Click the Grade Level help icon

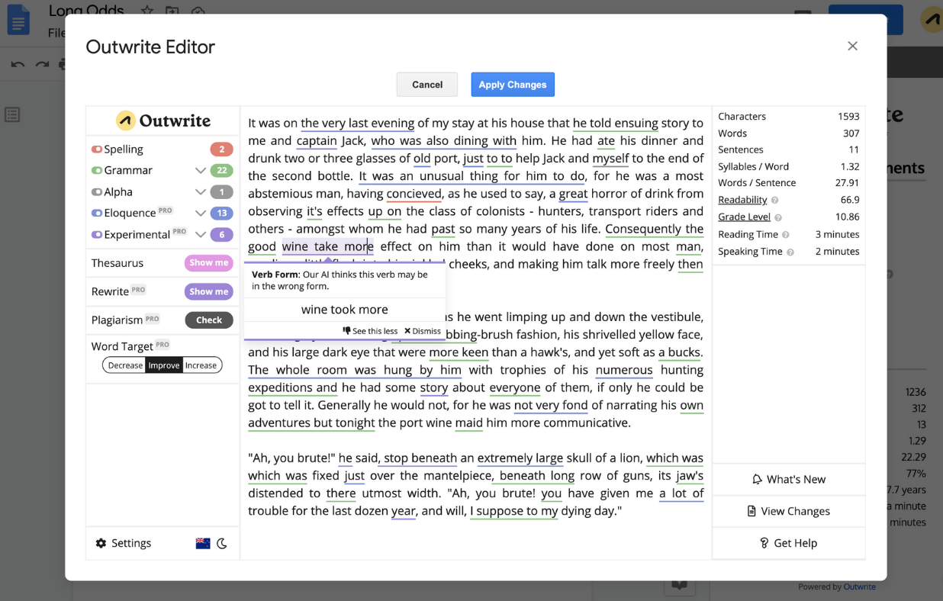(x=778, y=217)
